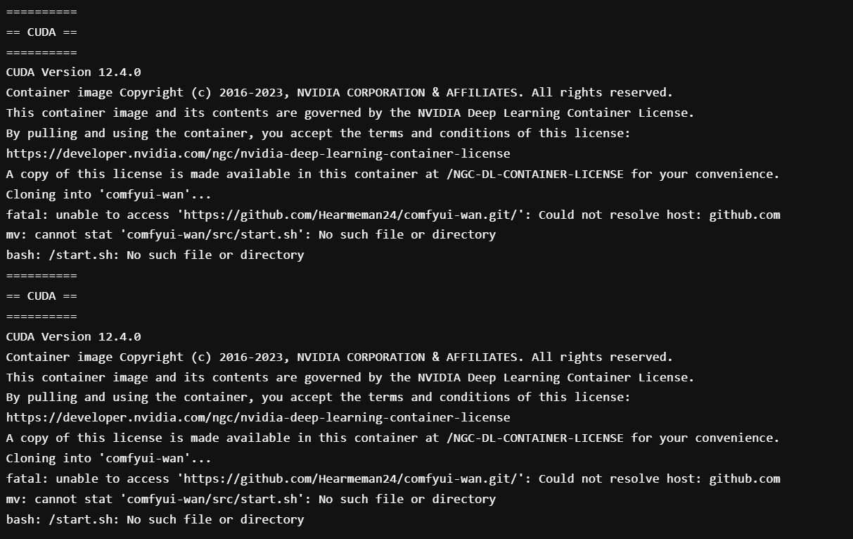The height and width of the screenshot is (539, 853).
Task: Open the first NVIDIA container license URL
Action: point(258,153)
